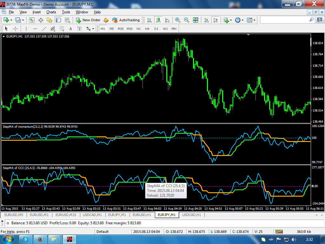Select the Fibonacci retracement tool

coord(62,29)
